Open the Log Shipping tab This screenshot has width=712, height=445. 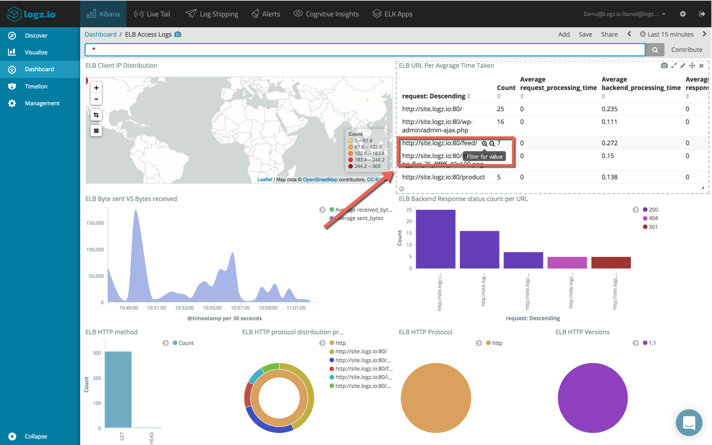(x=211, y=14)
